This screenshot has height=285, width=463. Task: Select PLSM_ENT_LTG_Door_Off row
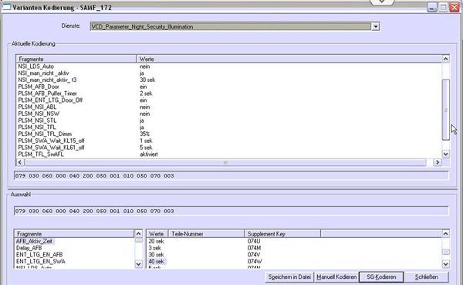tap(50, 100)
